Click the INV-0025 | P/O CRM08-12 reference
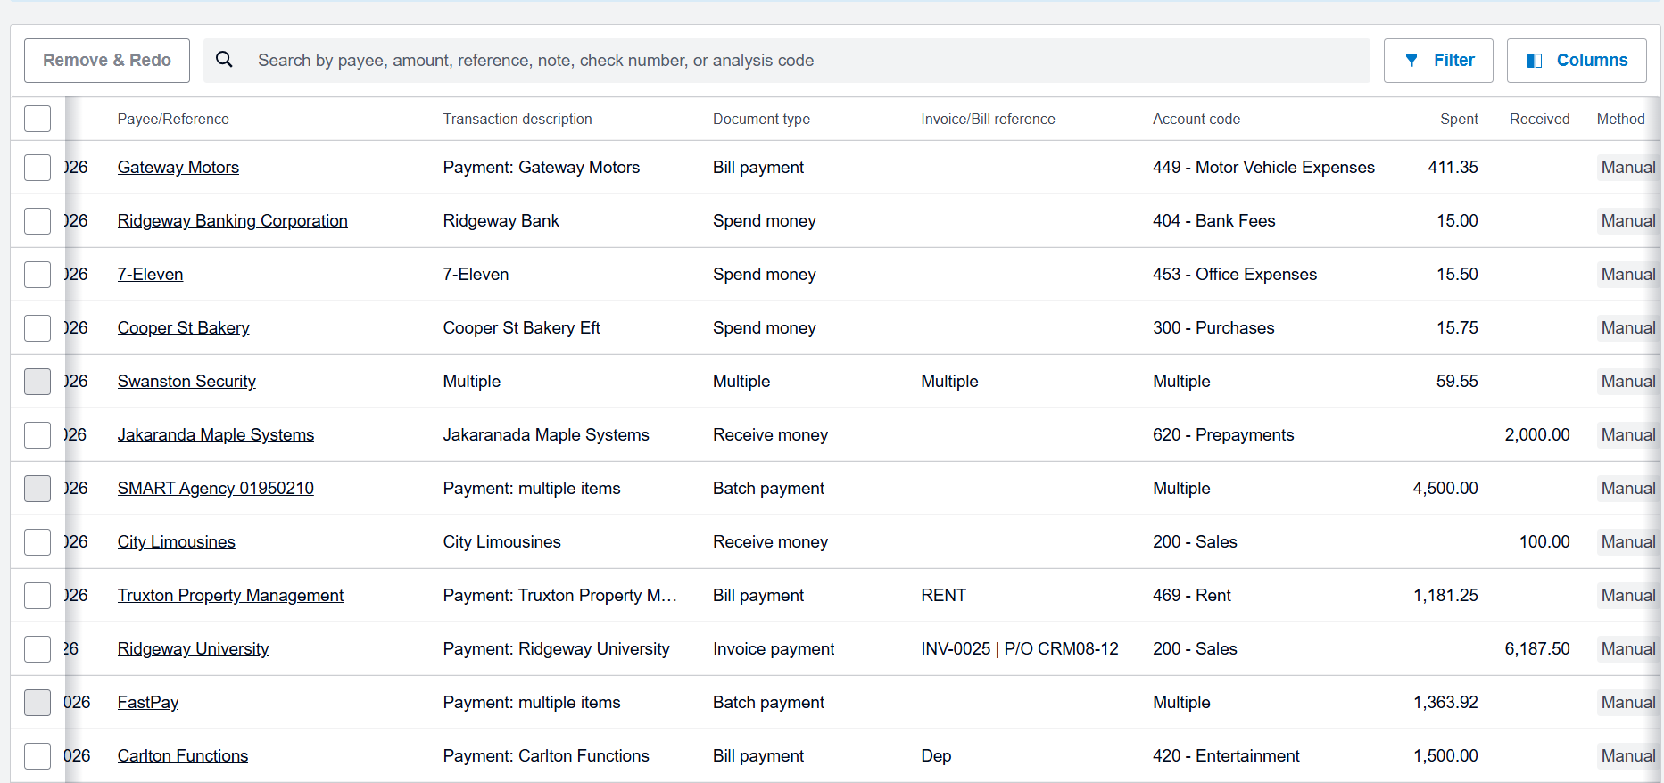Screen dimensions: 1664x783 [1020, 648]
